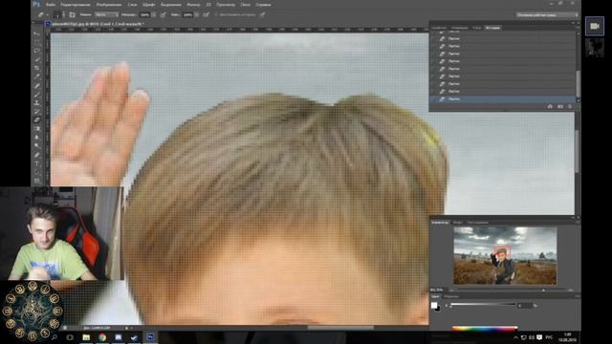This screenshot has height=344, width=612.
Task: Open the Справка menu
Action: [263, 5]
